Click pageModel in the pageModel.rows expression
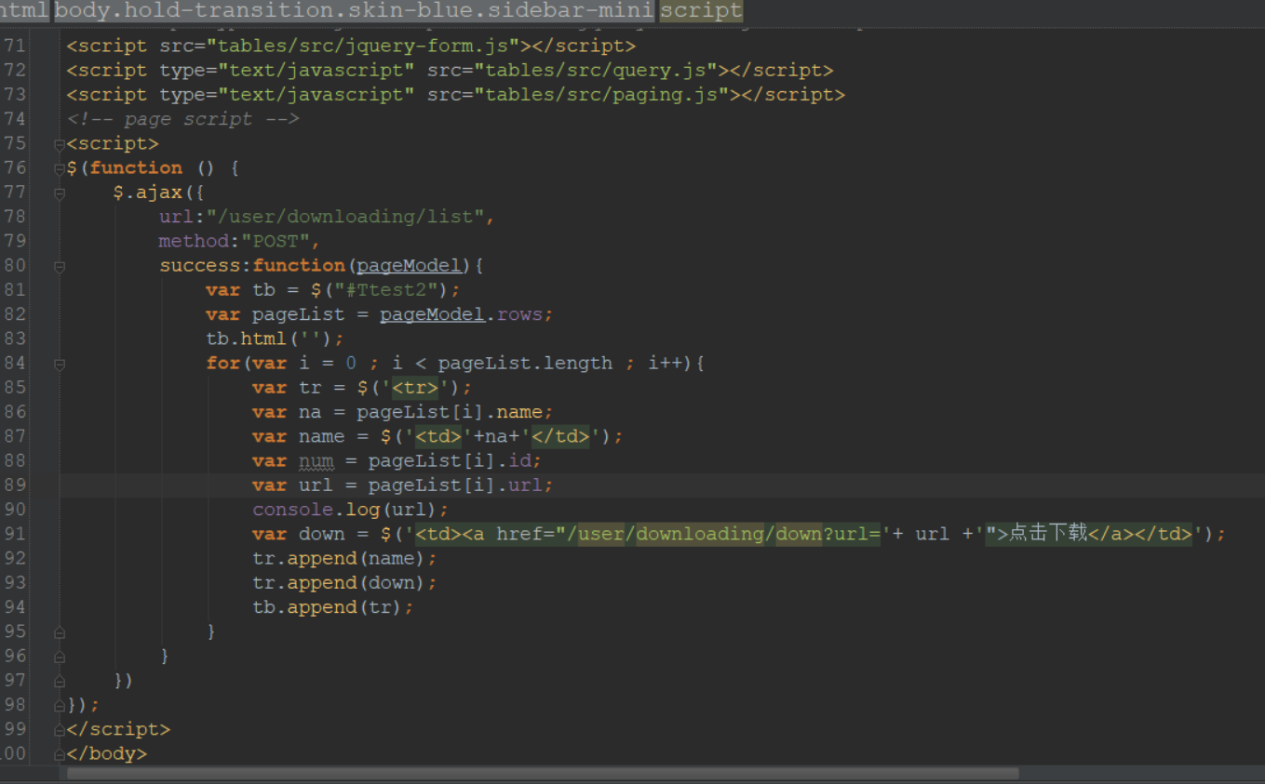This screenshot has height=784, width=1265. [x=432, y=314]
